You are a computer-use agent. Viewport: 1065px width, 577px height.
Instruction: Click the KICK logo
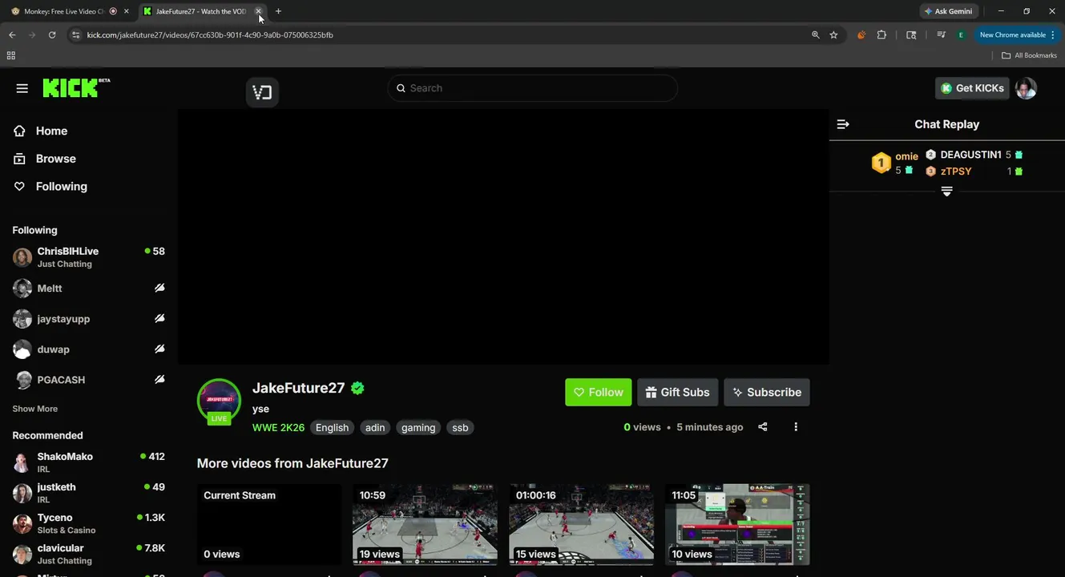pyautogui.click(x=76, y=87)
